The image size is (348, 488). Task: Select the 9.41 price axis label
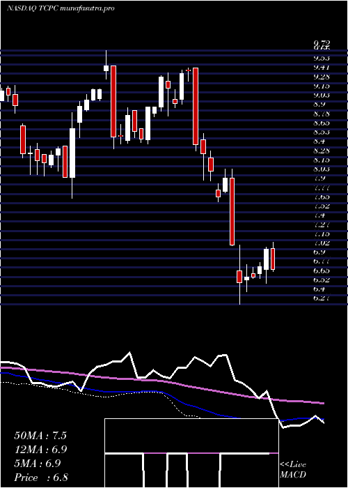322,68
